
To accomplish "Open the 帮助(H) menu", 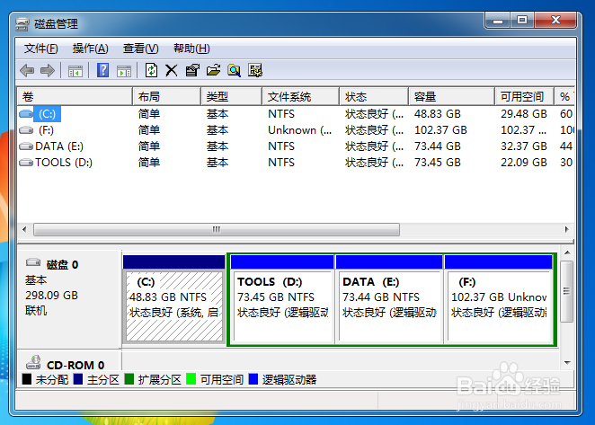I will (x=191, y=49).
